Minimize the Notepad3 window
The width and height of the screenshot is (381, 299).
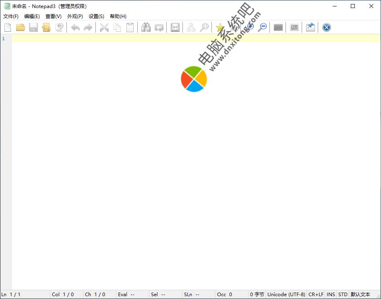coord(335,6)
